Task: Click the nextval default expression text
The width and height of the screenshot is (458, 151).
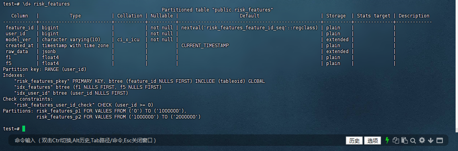Action: pyautogui.click(x=249, y=28)
